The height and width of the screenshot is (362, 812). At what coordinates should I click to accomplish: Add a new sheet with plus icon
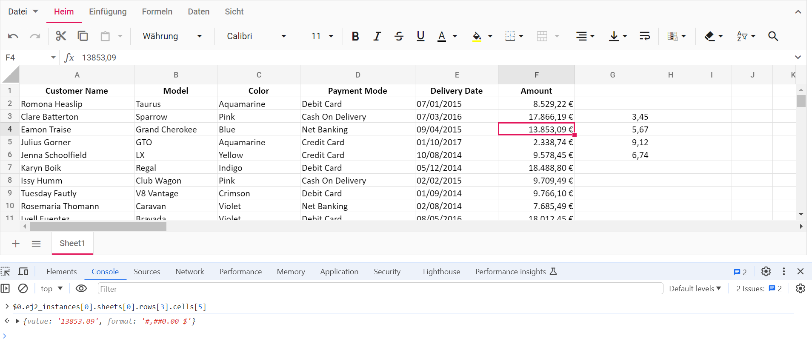(x=16, y=244)
